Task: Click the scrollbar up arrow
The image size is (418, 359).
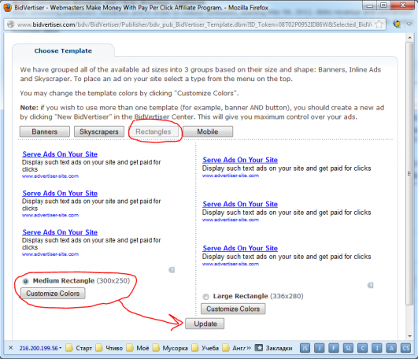Action: click(410, 38)
